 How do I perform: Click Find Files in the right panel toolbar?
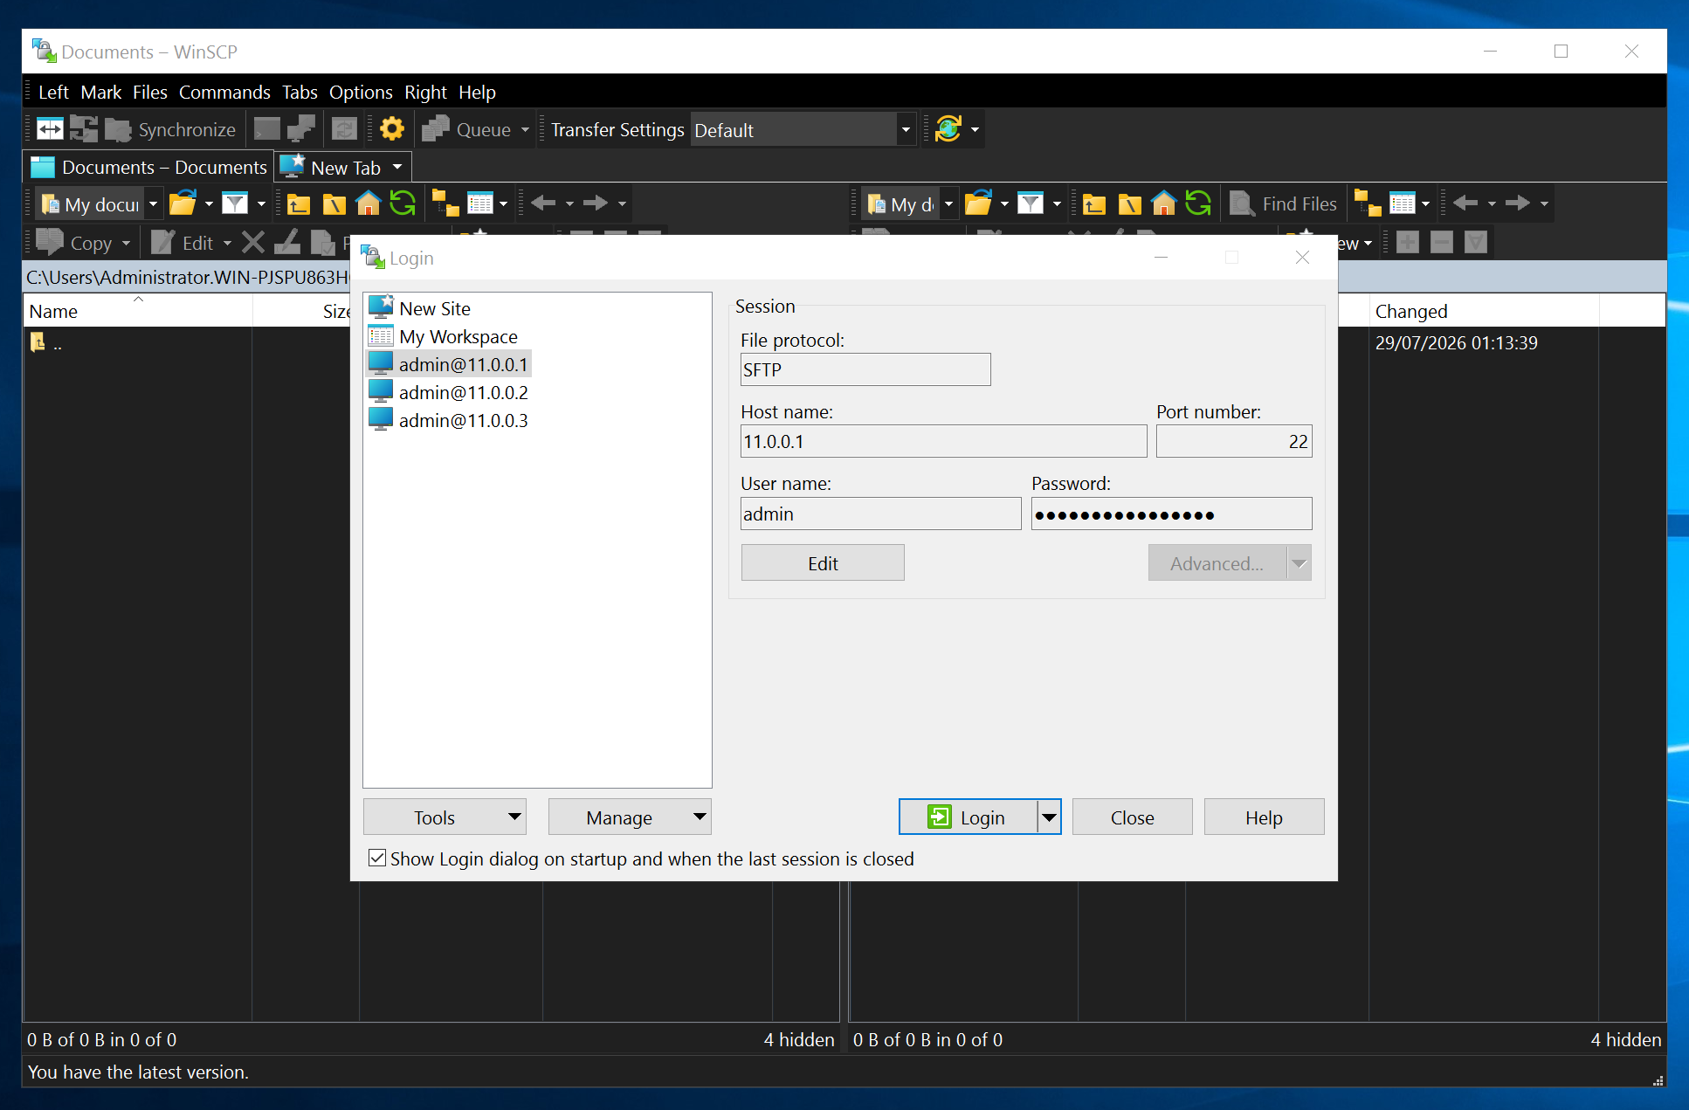(1284, 203)
